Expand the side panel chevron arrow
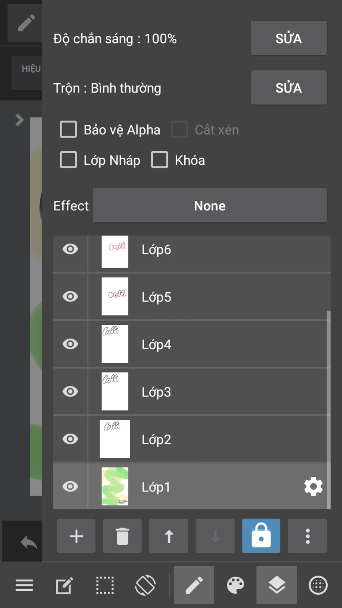Viewport: 342px width, 608px height. 19,120
